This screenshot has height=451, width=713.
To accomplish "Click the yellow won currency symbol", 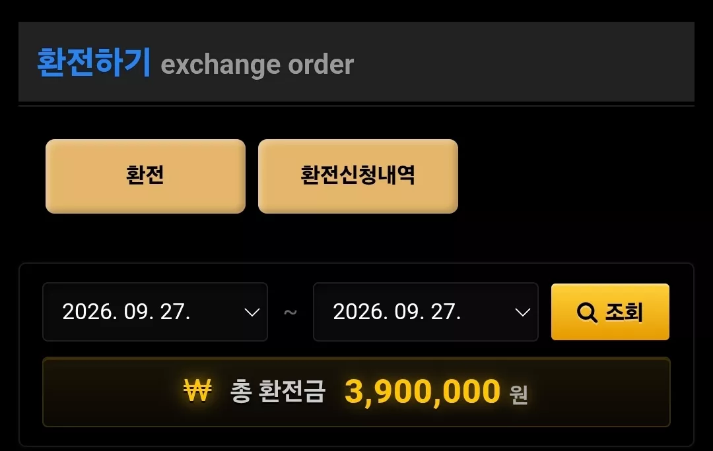I will (197, 390).
